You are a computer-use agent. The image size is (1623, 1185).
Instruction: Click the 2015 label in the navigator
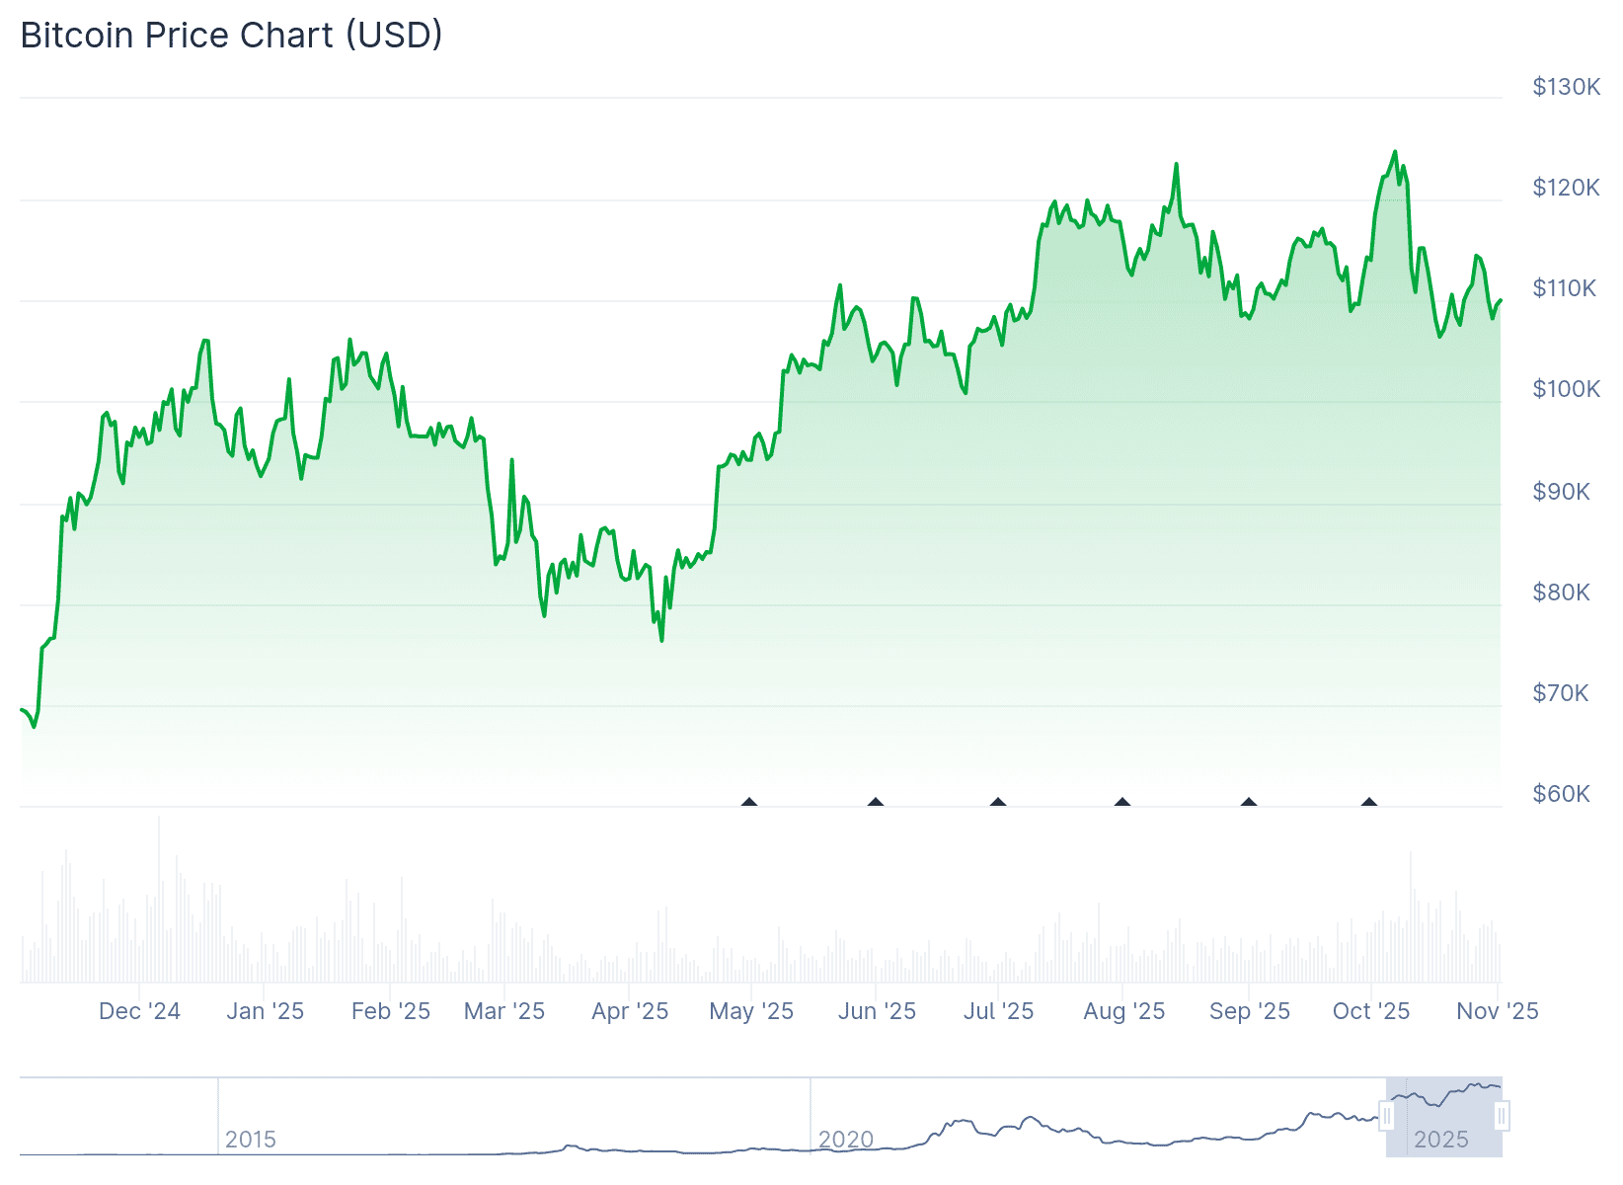pos(251,1140)
